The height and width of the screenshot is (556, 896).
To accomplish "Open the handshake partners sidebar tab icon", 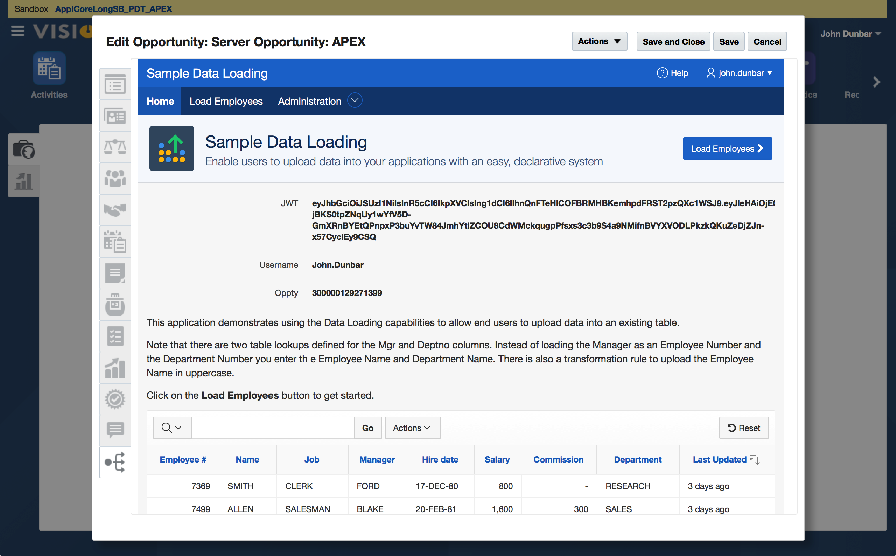I will pos(115,210).
